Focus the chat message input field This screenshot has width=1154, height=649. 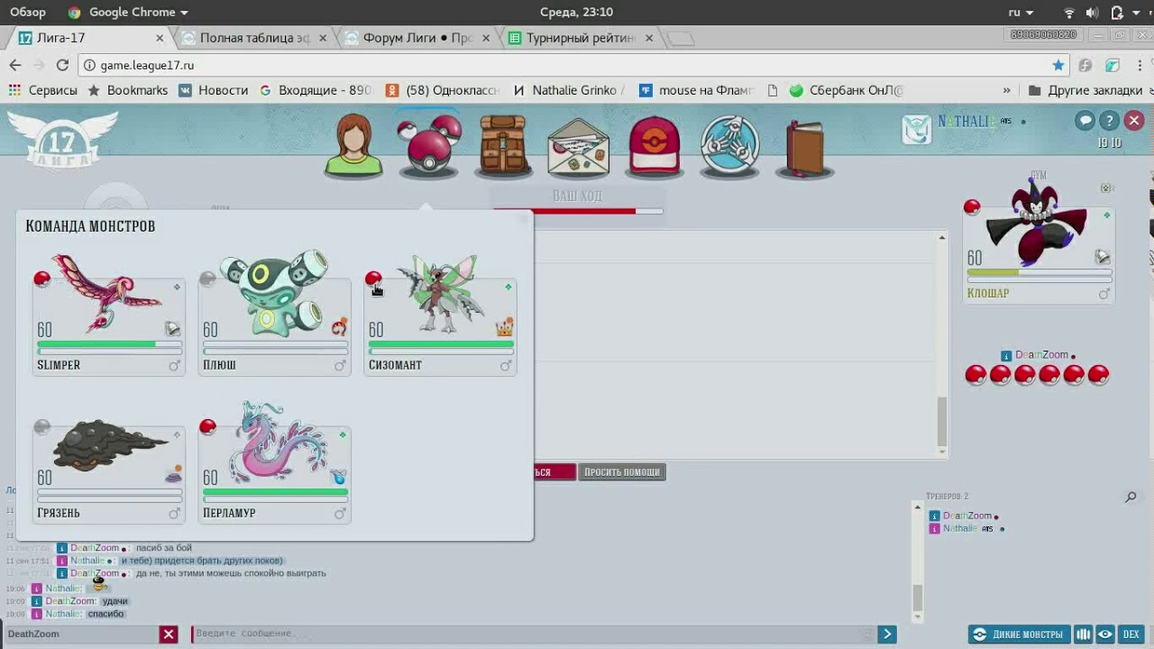(x=534, y=635)
